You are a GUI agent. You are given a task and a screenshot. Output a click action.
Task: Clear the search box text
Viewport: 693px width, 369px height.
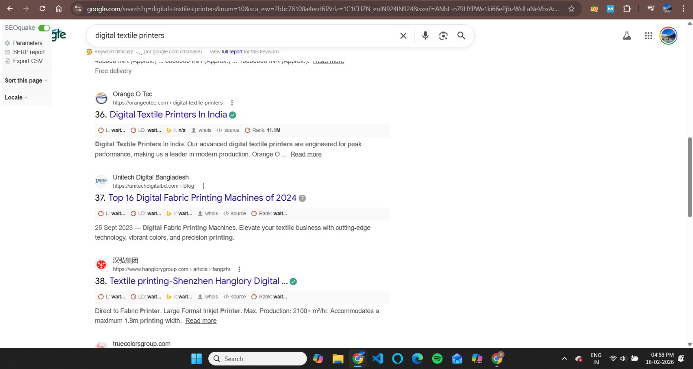pyautogui.click(x=403, y=35)
